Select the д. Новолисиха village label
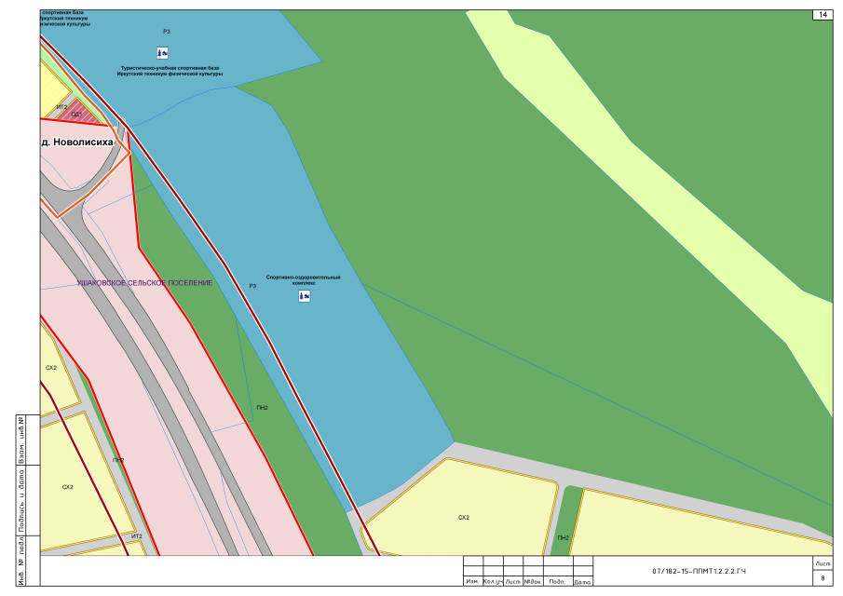Image resolution: width=843 pixels, height=596 pixels. (x=77, y=142)
